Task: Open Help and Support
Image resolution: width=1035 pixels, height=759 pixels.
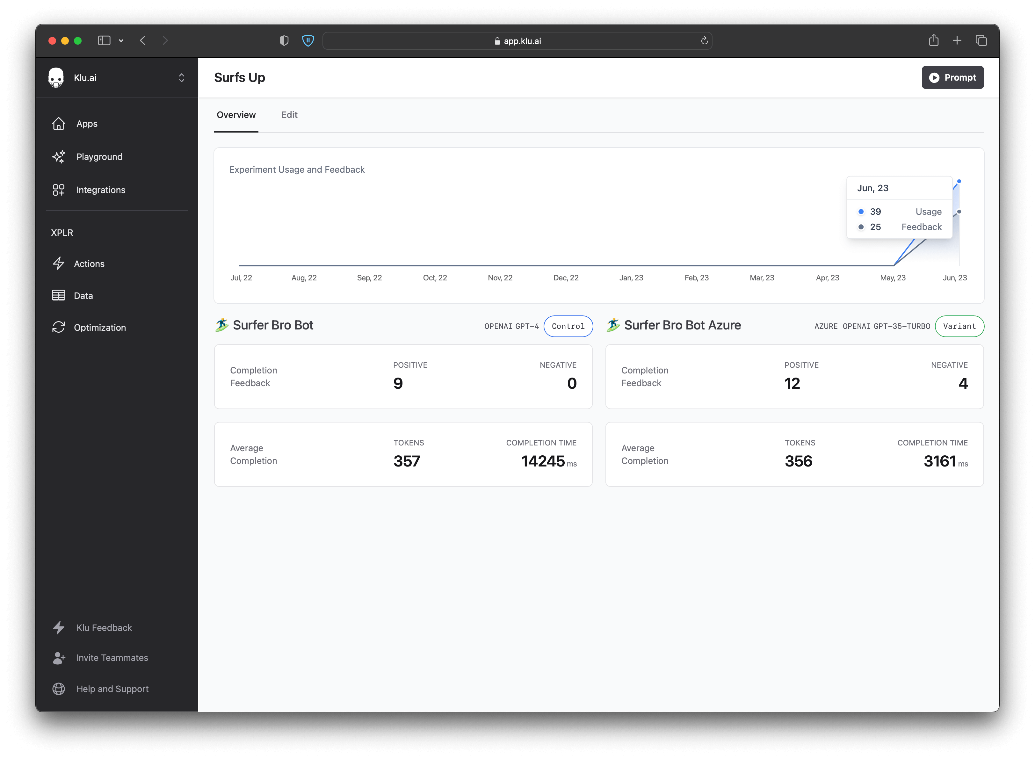Action: tap(112, 689)
